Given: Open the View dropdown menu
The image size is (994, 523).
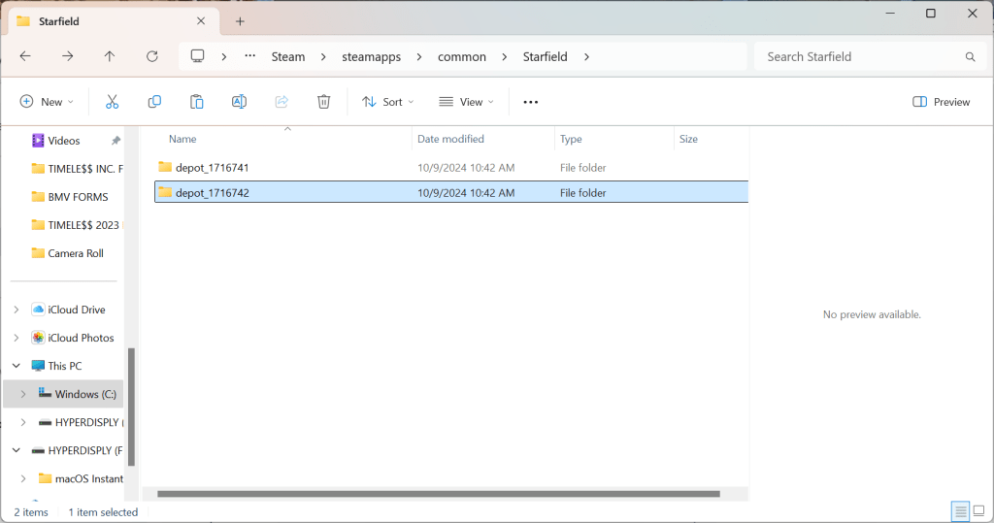Looking at the screenshot, I should [466, 102].
